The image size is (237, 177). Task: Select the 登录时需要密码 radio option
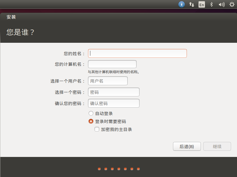tap(91, 121)
